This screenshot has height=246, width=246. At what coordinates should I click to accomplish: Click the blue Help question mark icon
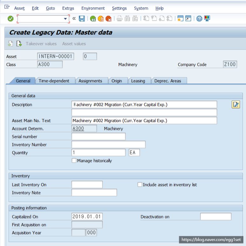coord(199,19)
